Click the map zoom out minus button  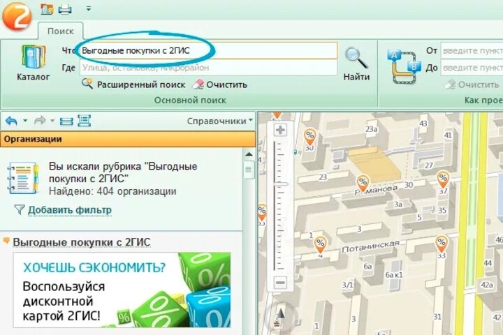point(280,283)
